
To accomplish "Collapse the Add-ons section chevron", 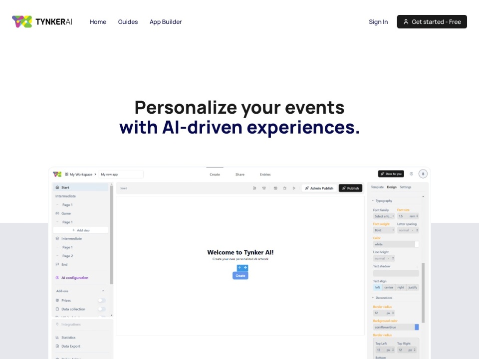I will pyautogui.click(x=103, y=291).
